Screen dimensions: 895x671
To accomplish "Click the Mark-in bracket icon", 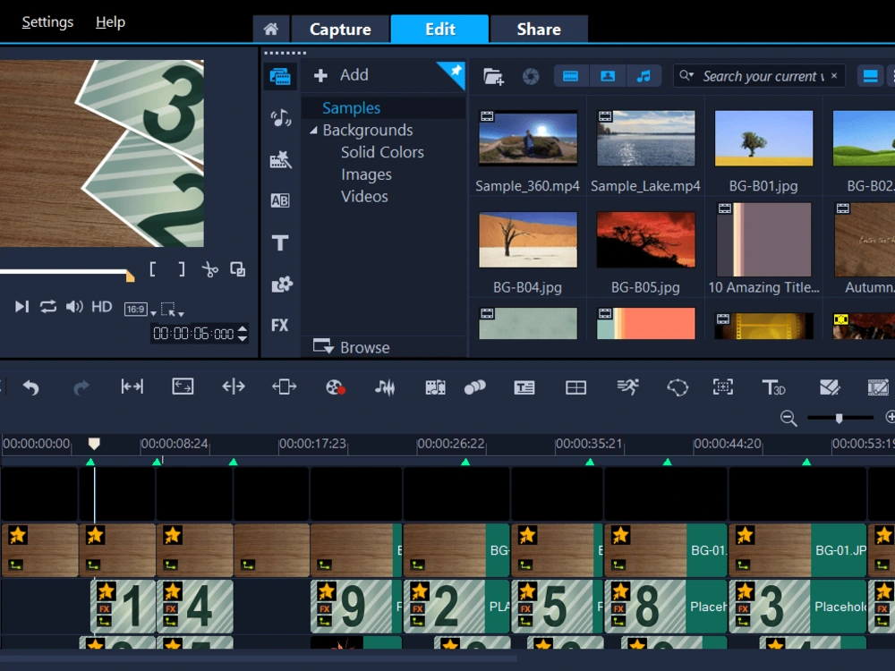I will coord(152,268).
